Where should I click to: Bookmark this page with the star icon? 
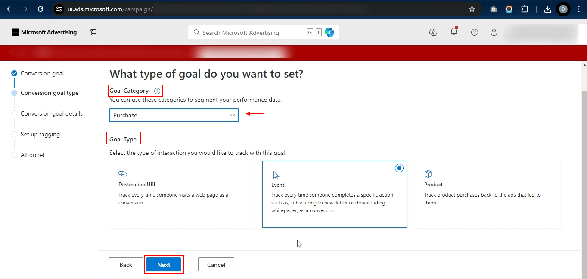click(x=472, y=9)
